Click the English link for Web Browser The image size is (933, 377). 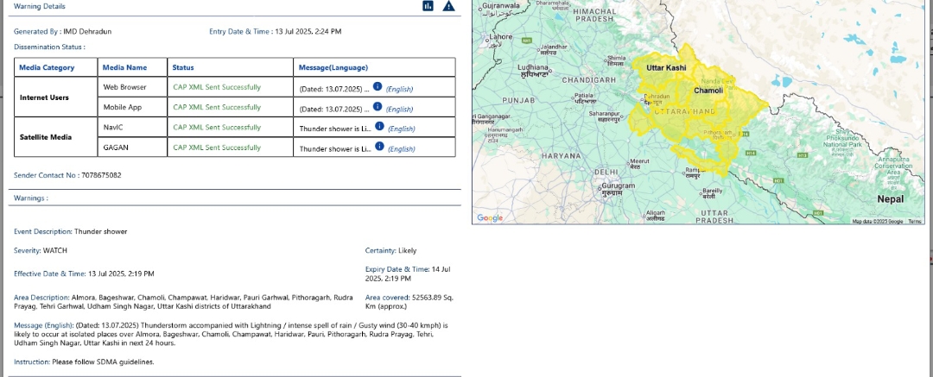click(x=399, y=88)
